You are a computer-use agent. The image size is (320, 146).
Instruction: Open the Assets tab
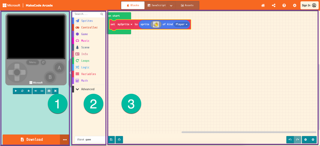(187, 5)
